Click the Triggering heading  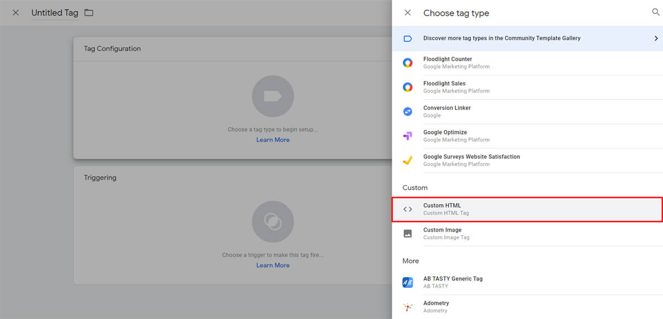point(100,177)
